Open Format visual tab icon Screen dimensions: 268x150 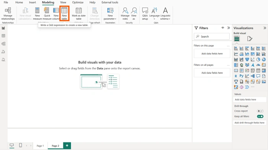[250, 39]
